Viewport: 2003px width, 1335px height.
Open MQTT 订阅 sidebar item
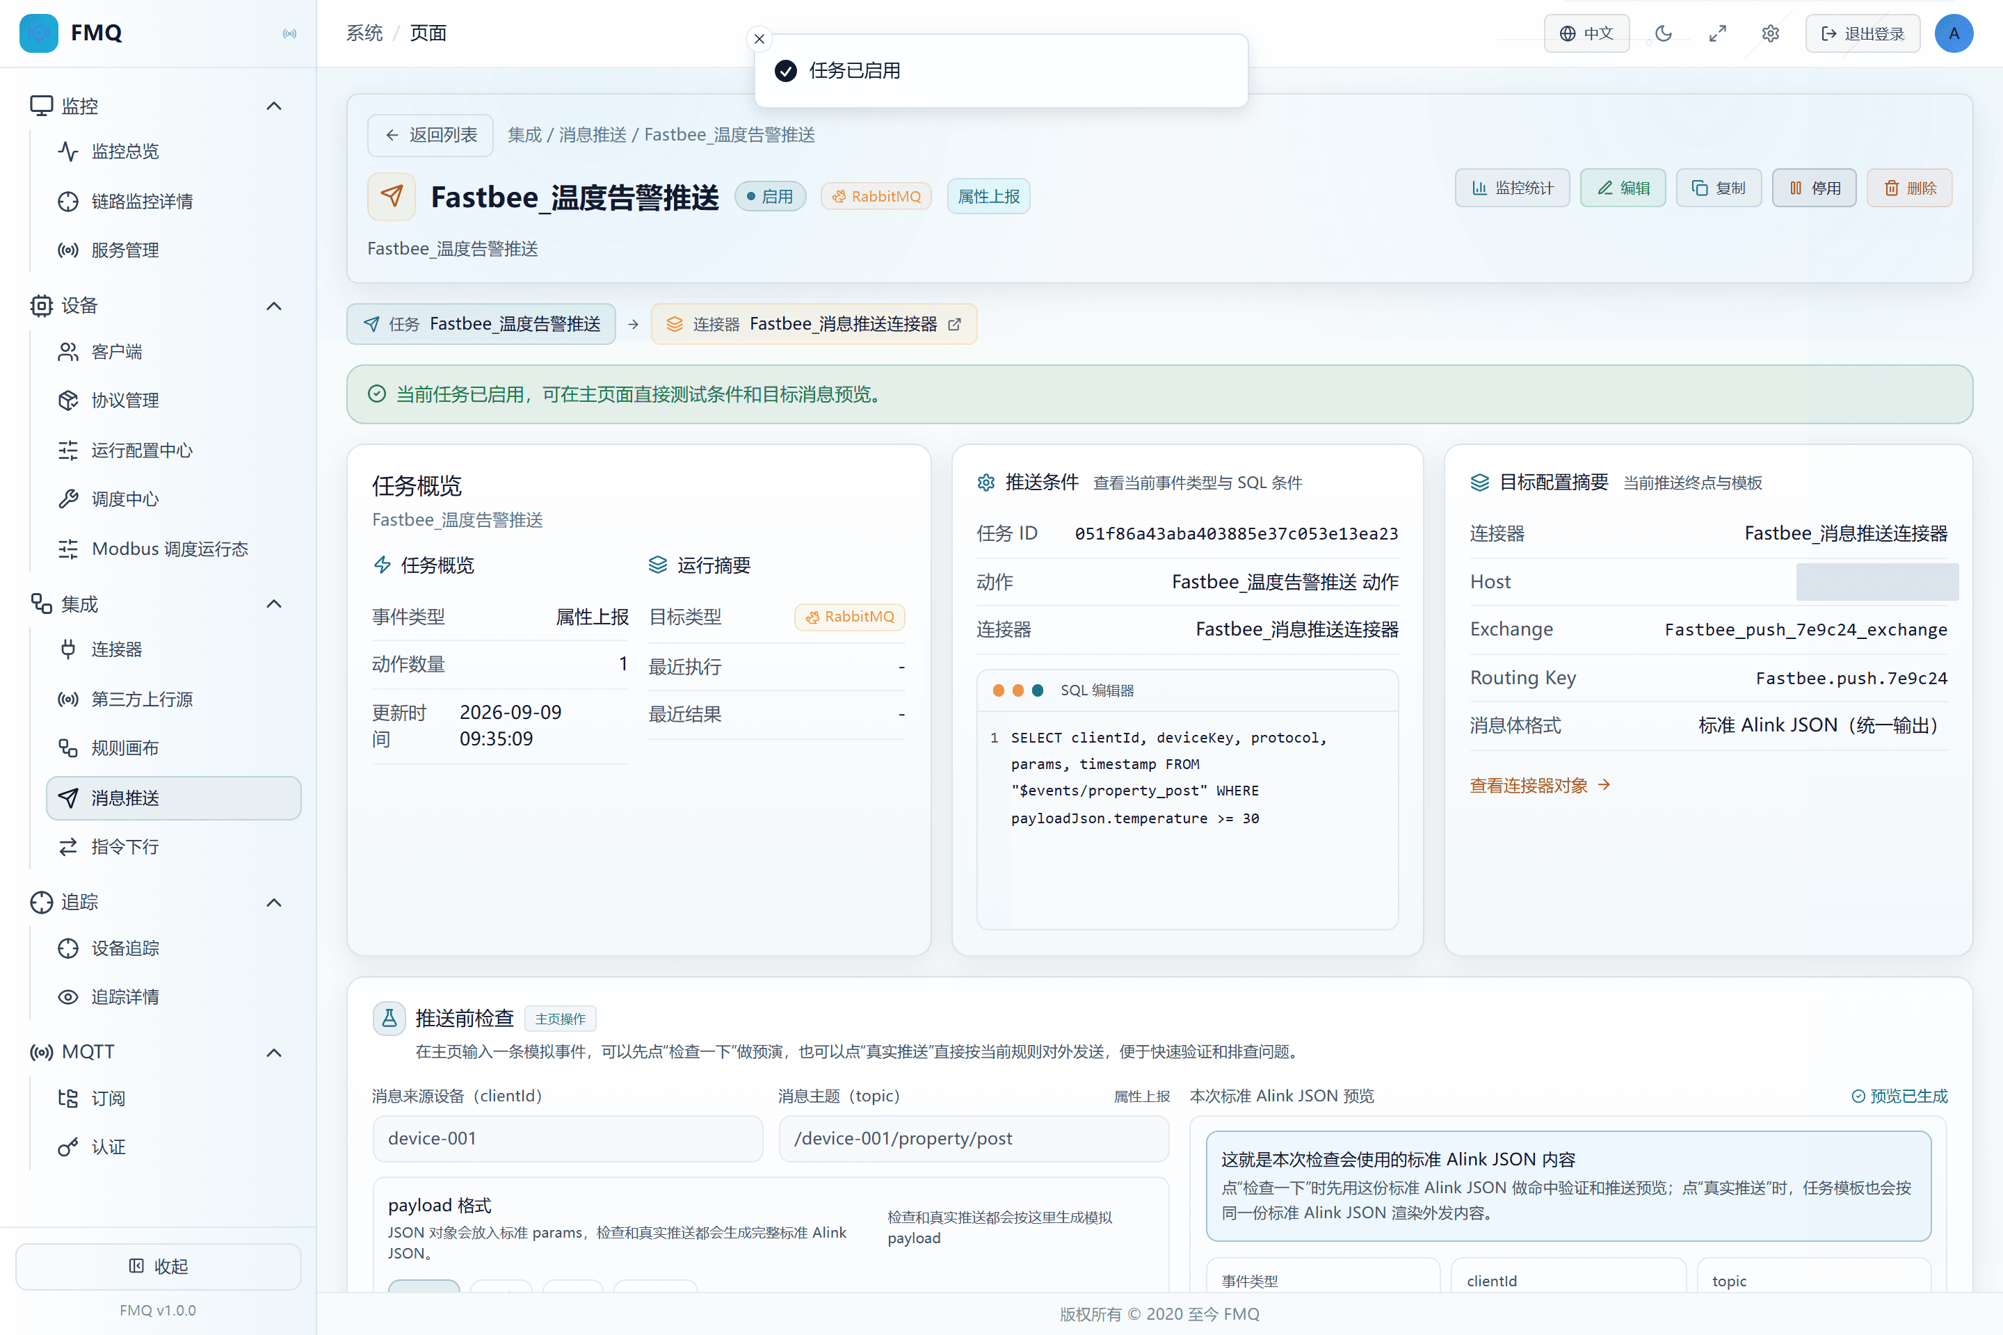(173, 1097)
